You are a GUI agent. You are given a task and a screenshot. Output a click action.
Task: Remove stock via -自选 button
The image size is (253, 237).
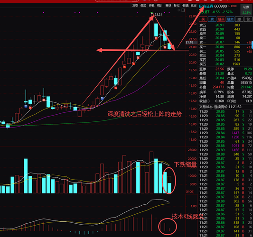185,6
